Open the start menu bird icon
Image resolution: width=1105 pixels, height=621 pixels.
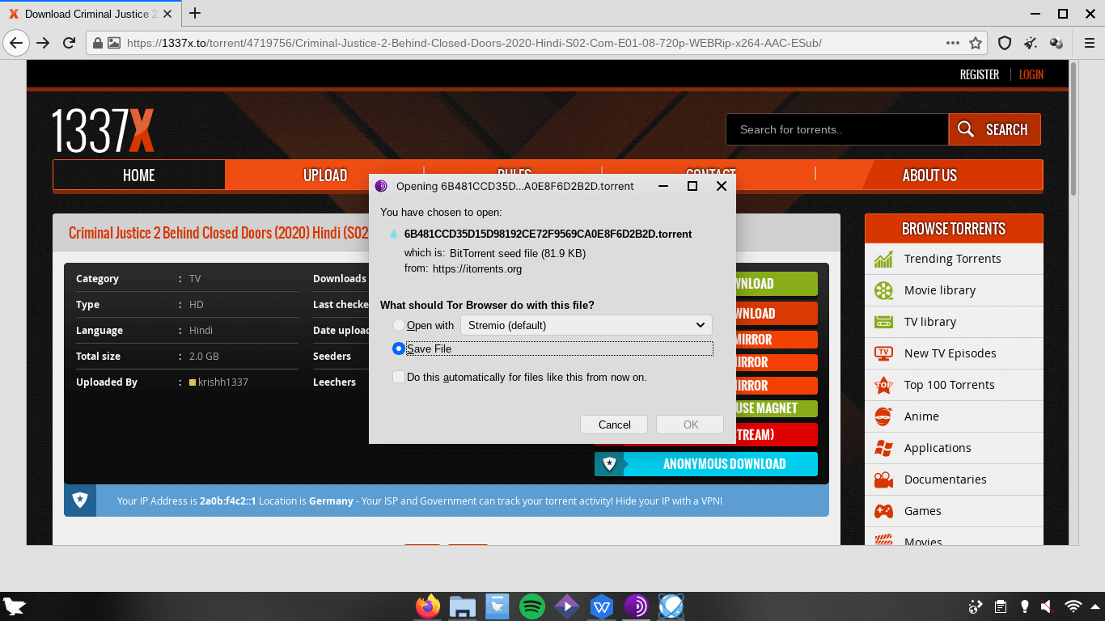[x=15, y=606]
